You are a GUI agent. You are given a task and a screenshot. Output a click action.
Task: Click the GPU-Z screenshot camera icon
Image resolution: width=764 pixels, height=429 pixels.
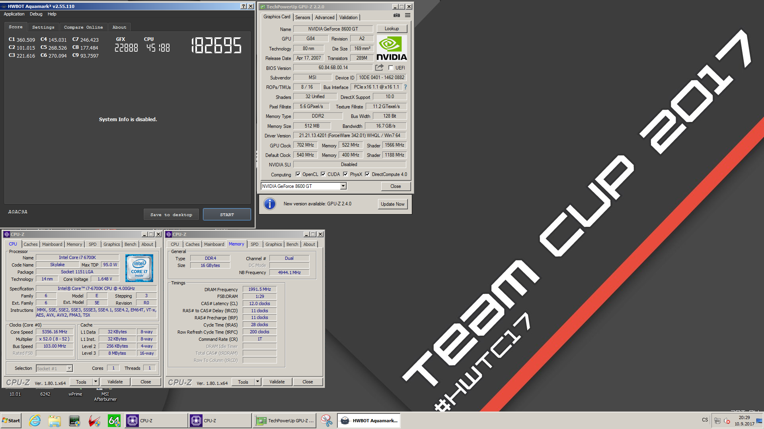[x=397, y=15]
